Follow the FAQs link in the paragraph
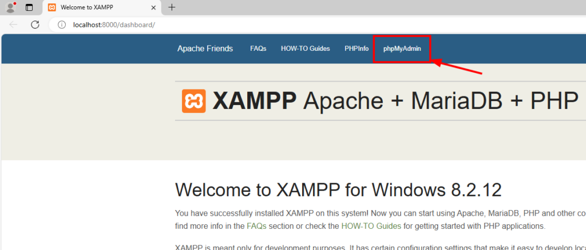 pyautogui.click(x=256, y=225)
